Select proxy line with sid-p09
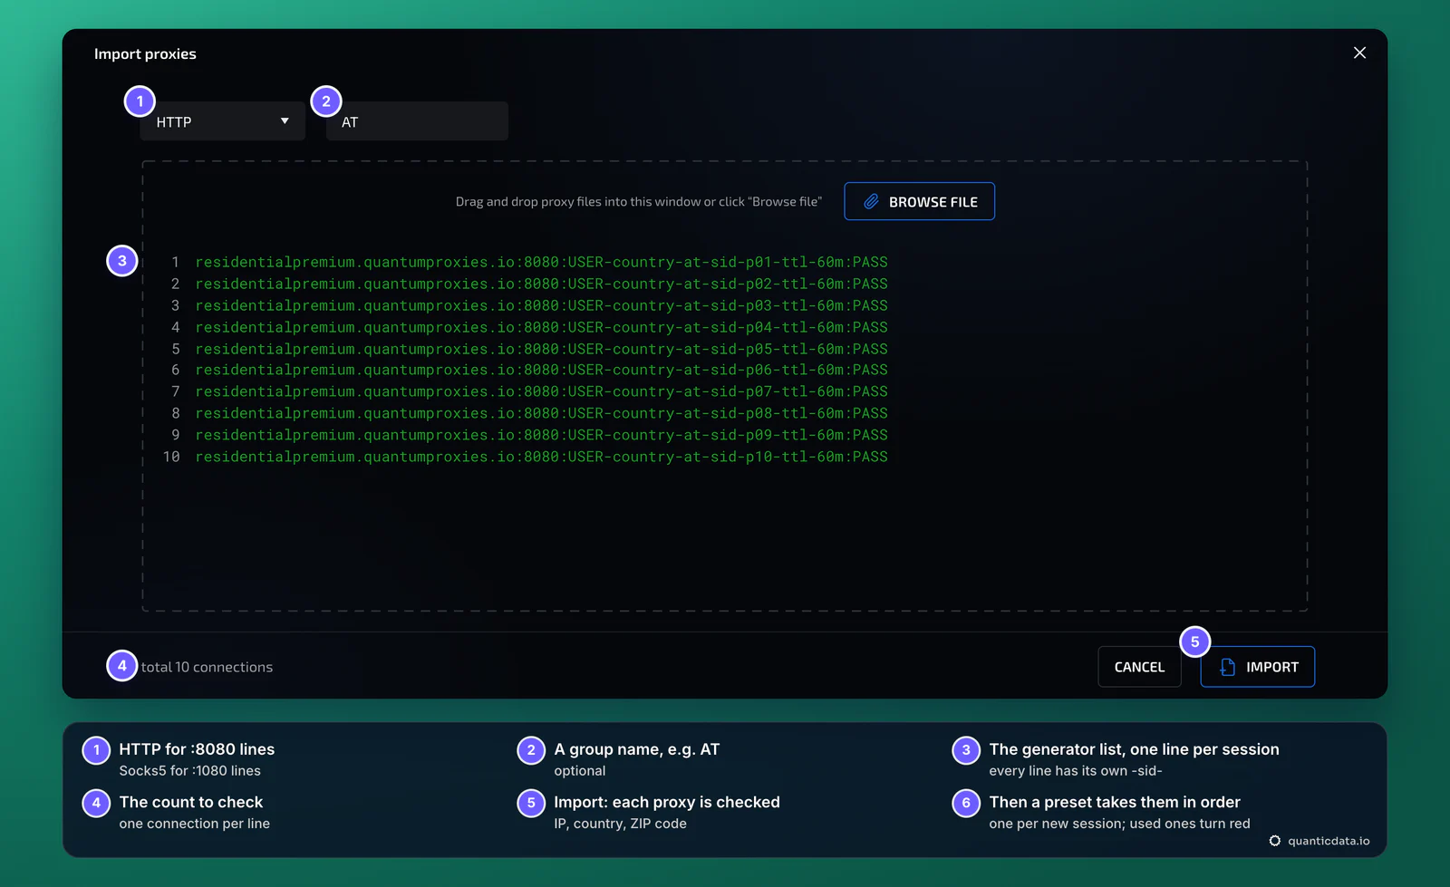The image size is (1450, 887). pyautogui.click(x=541, y=435)
